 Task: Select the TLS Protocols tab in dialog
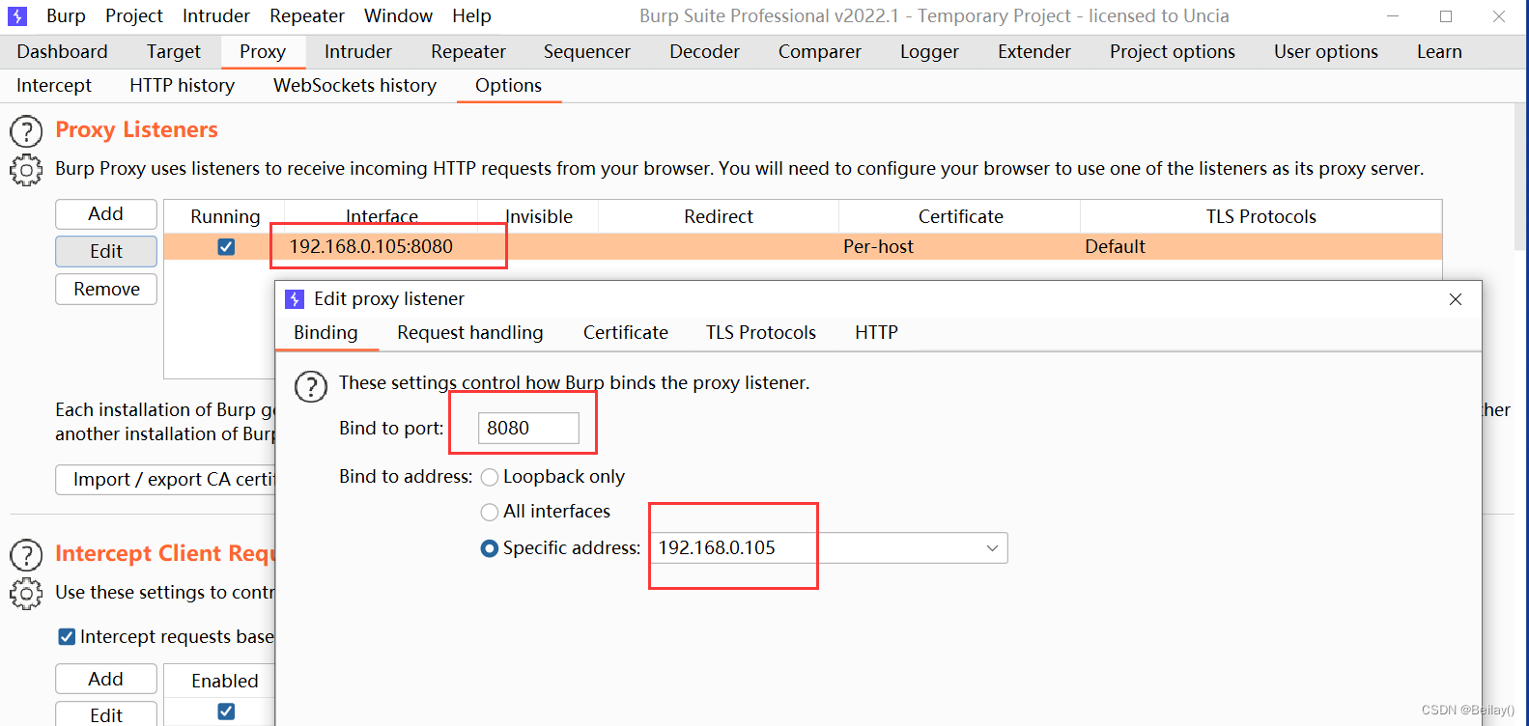(x=761, y=333)
